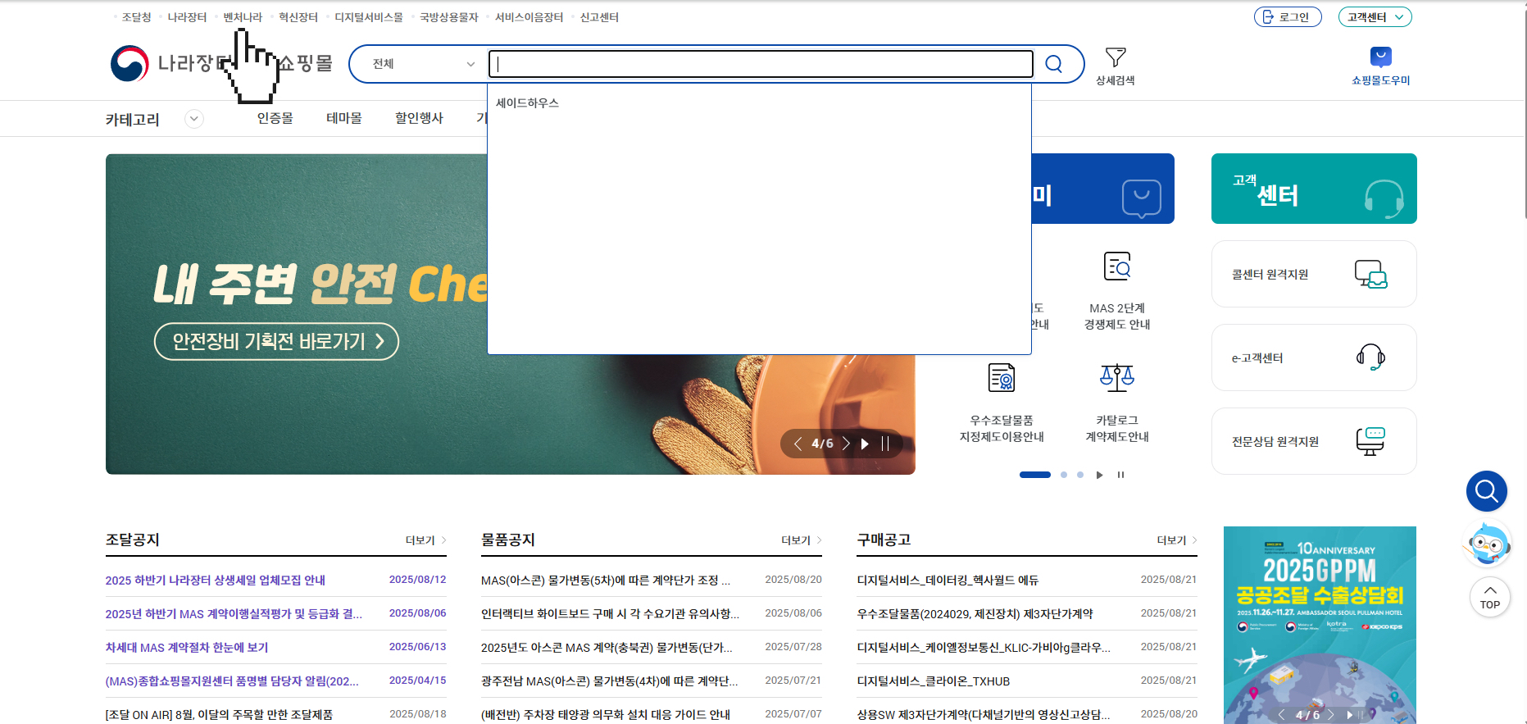Click the chat icon in blue banner
This screenshot has width=1527, height=724.
tap(1142, 198)
